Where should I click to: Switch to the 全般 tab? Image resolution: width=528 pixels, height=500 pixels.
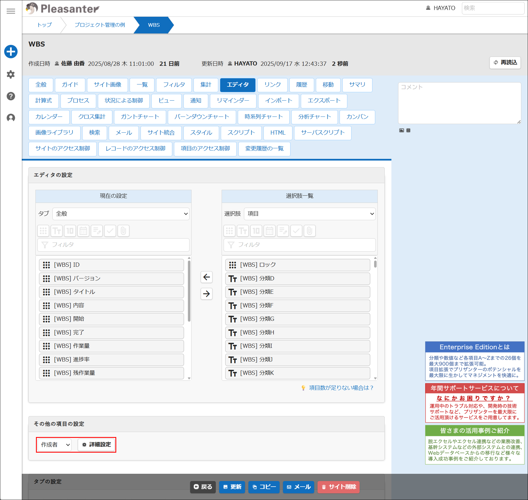(41, 85)
